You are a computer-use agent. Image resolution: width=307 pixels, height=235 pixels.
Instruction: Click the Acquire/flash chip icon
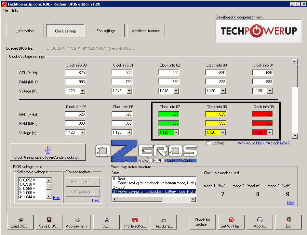point(78,220)
